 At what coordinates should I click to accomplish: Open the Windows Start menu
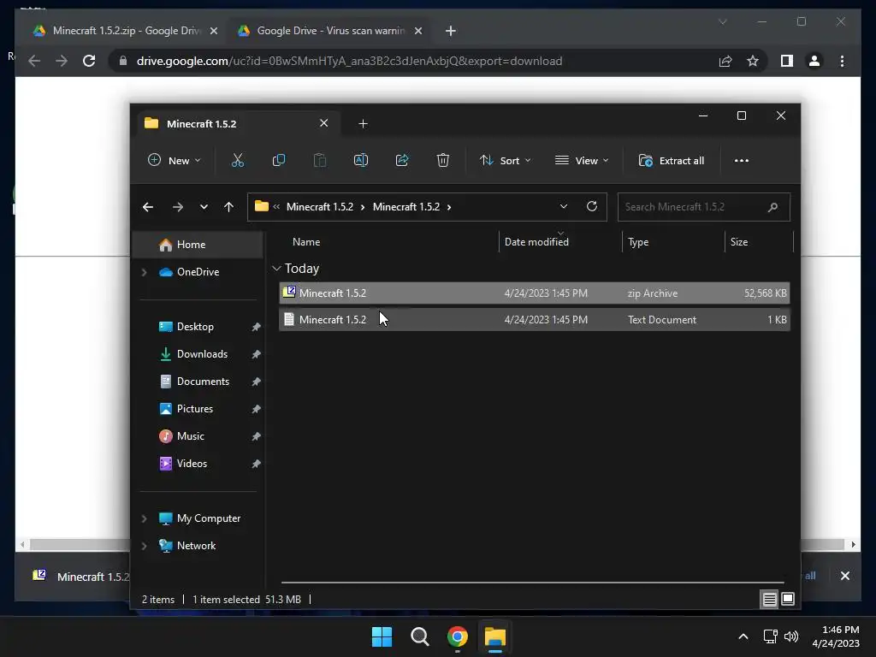pyautogui.click(x=382, y=636)
